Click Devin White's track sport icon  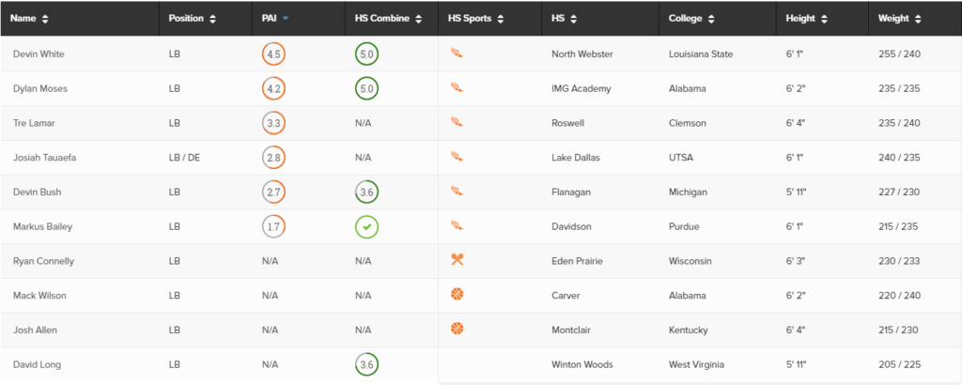click(x=457, y=54)
